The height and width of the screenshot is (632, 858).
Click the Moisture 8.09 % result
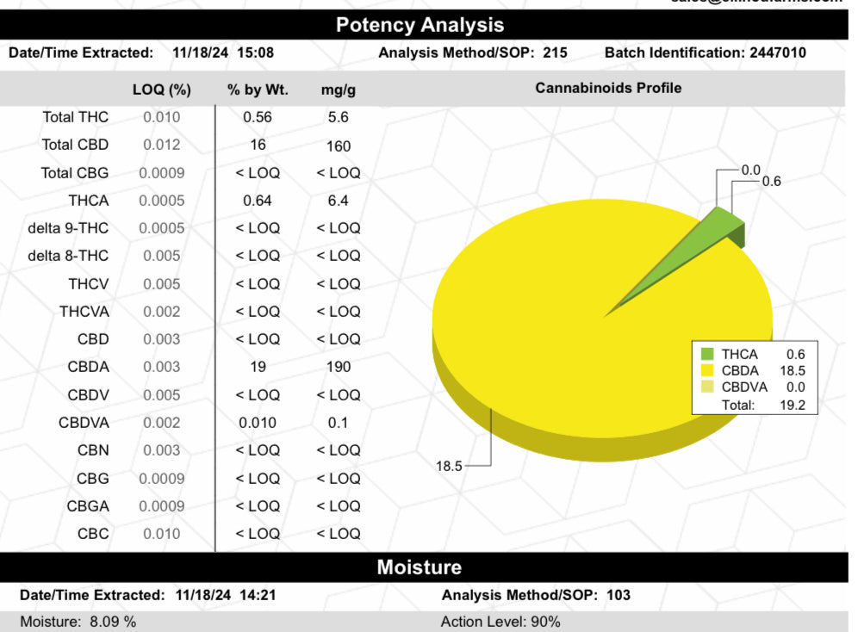coord(78,622)
